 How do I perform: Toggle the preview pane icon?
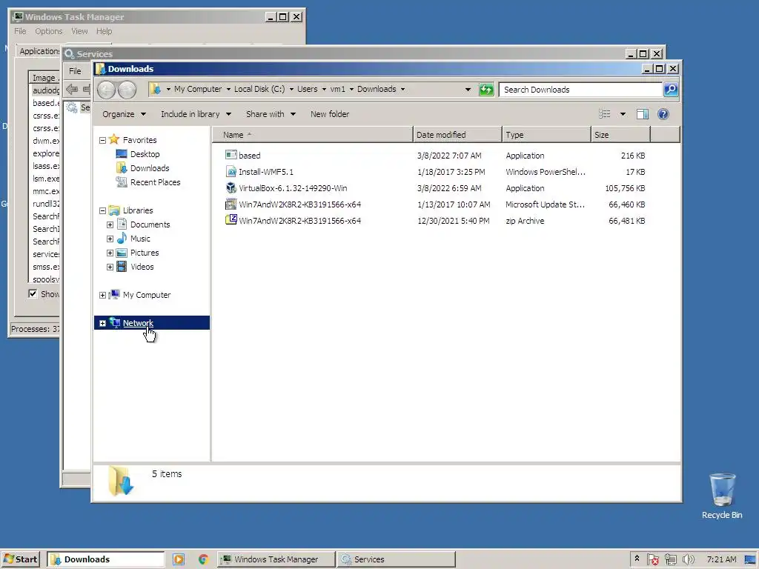pos(643,114)
